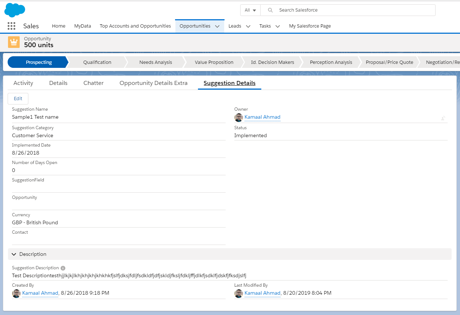The image size is (460, 315).
Task: Click Suggestion Description info help icon
Action: coord(63,268)
